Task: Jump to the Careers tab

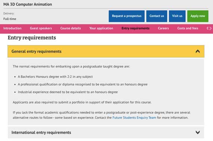Action: click(x=163, y=28)
